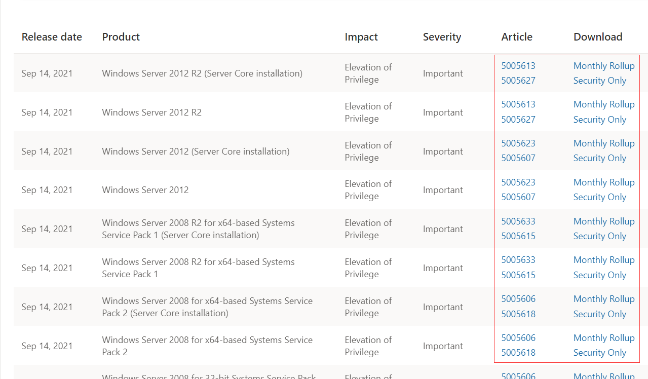Open article 5005618 in the 2008 SP2 Server Core row

click(518, 314)
